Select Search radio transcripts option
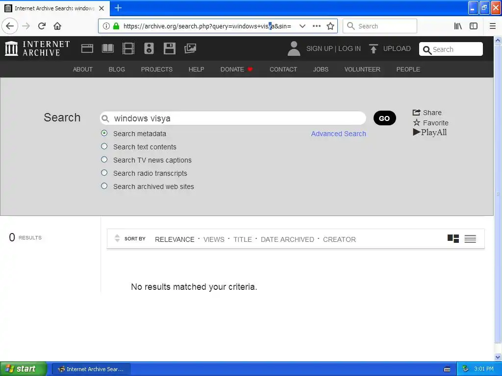The width and height of the screenshot is (502, 376). (x=104, y=173)
